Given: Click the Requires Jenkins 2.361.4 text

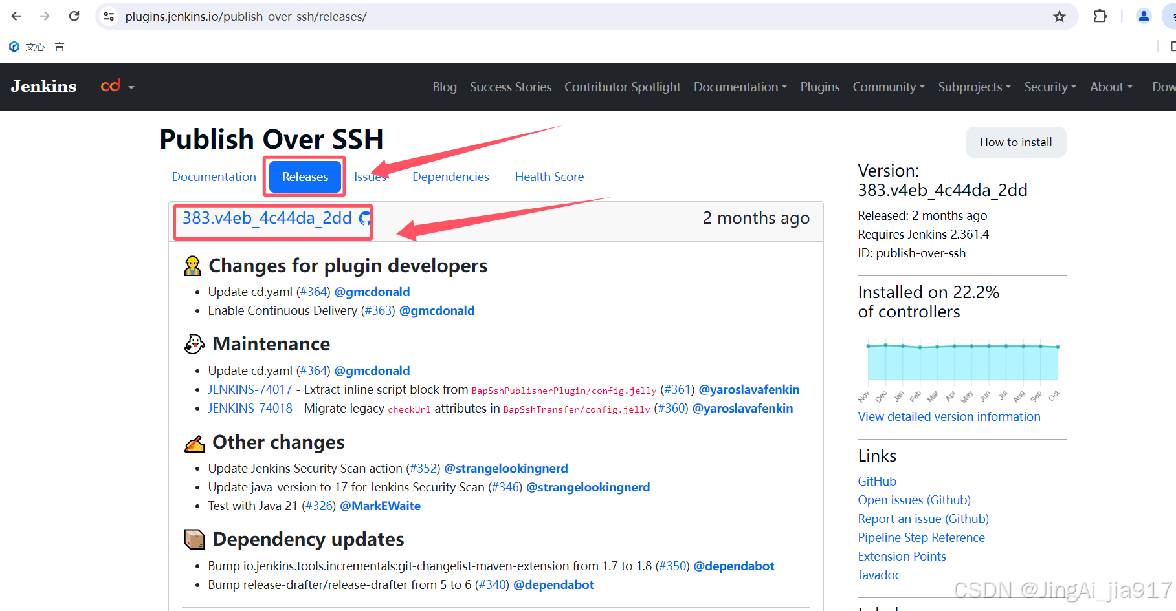Looking at the screenshot, I should 923,234.
